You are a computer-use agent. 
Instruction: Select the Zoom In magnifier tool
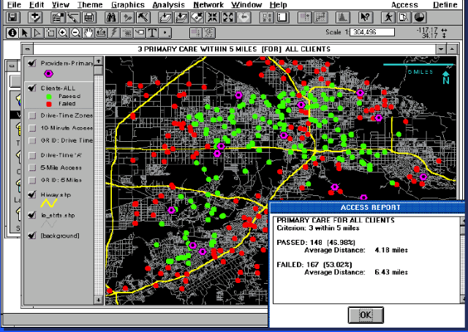click(x=63, y=32)
